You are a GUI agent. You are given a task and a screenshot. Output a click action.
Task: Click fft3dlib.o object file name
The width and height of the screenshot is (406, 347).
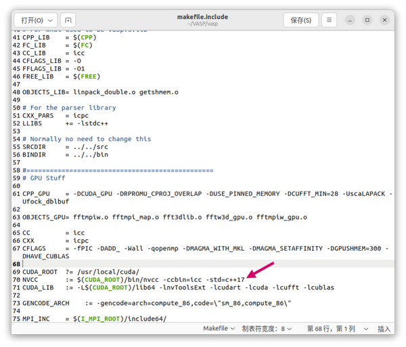(x=182, y=218)
